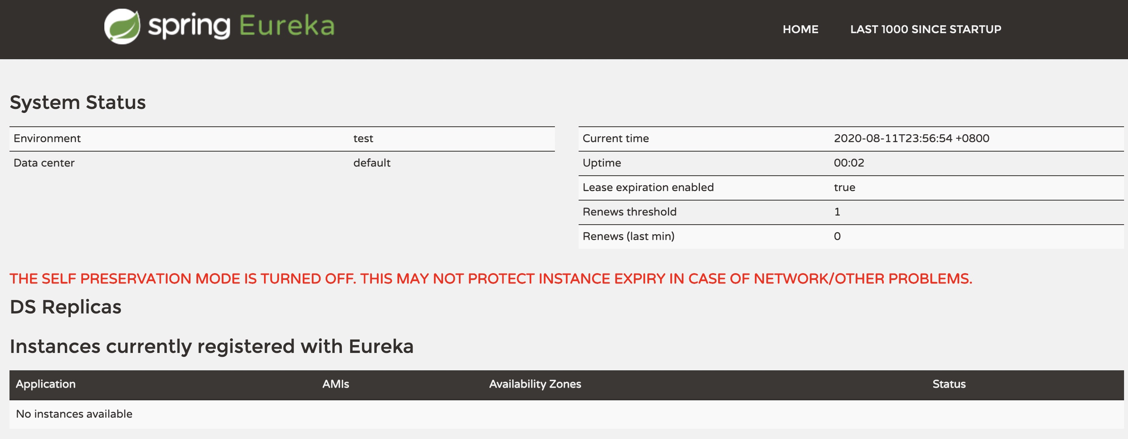Click the Spring leaf logo icon

[122, 26]
